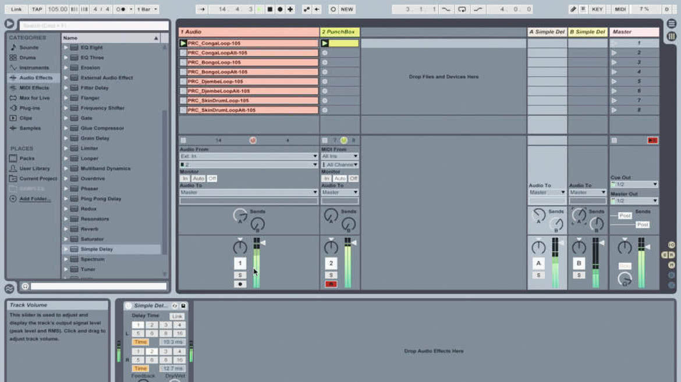
Task: Select the A Simple Delay return header
Action: [547, 32]
